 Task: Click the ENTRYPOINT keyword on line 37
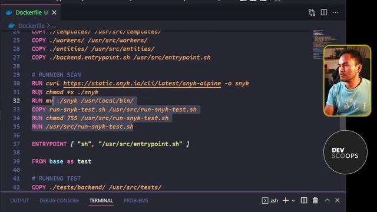(x=49, y=144)
